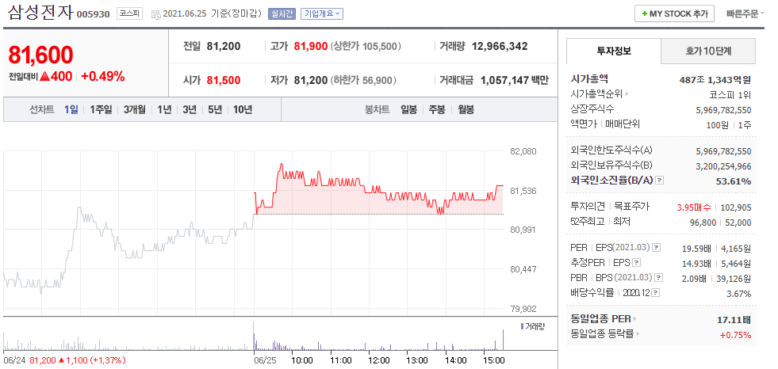Click the volume bar chart below

click(254, 337)
